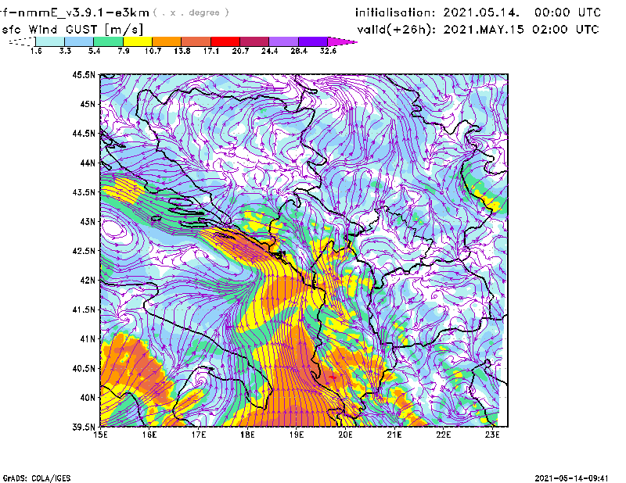Screen dimensions: 626x483
Task: Click the 43.5N latitude label
Action: (84, 192)
